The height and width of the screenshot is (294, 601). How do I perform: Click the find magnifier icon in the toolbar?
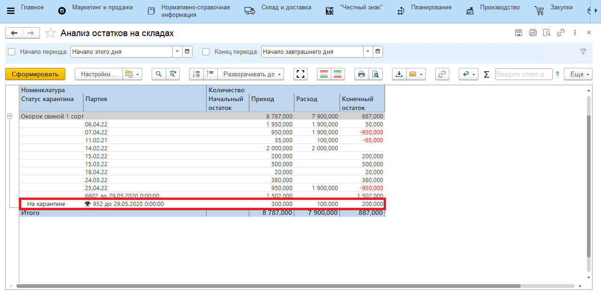159,74
